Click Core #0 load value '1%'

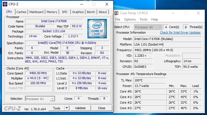tap(196, 91)
